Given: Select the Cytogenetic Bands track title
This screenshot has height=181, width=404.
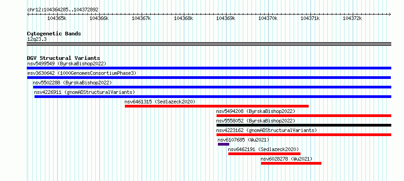Looking at the screenshot, I should (x=54, y=34).
